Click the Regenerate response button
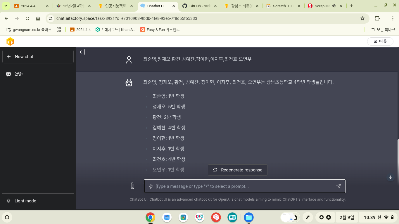This screenshot has height=224, width=399. coord(237,170)
